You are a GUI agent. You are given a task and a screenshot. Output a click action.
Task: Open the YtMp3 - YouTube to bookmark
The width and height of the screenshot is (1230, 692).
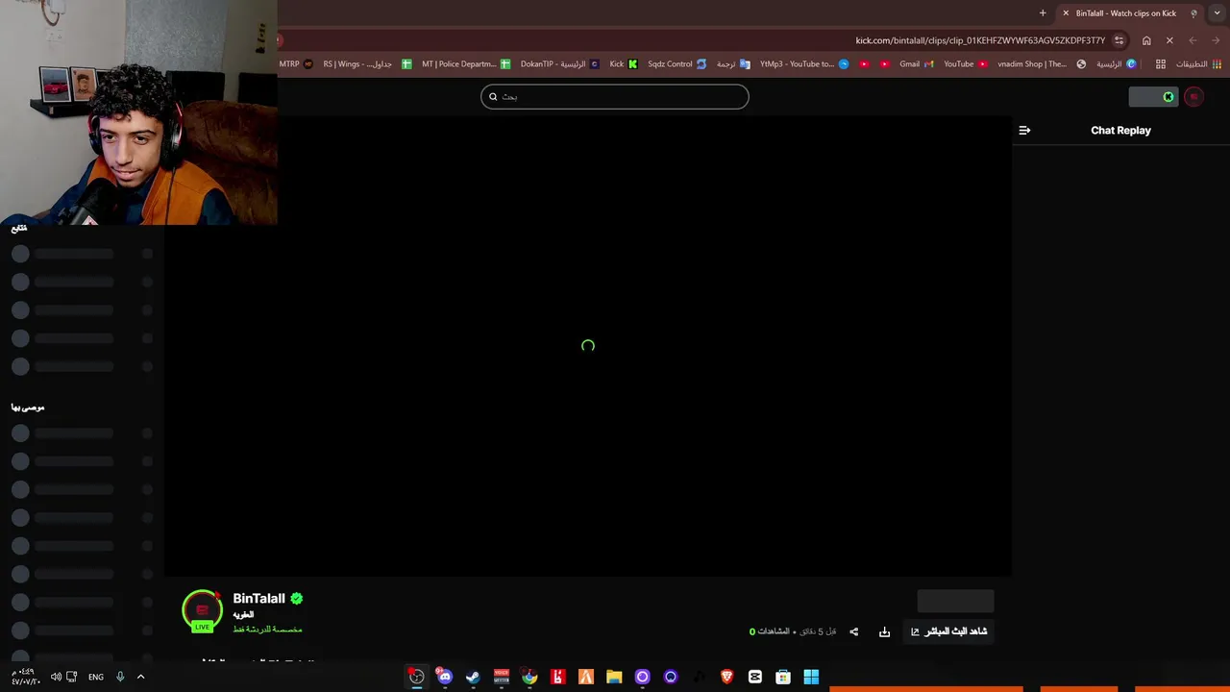pos(804,64)
